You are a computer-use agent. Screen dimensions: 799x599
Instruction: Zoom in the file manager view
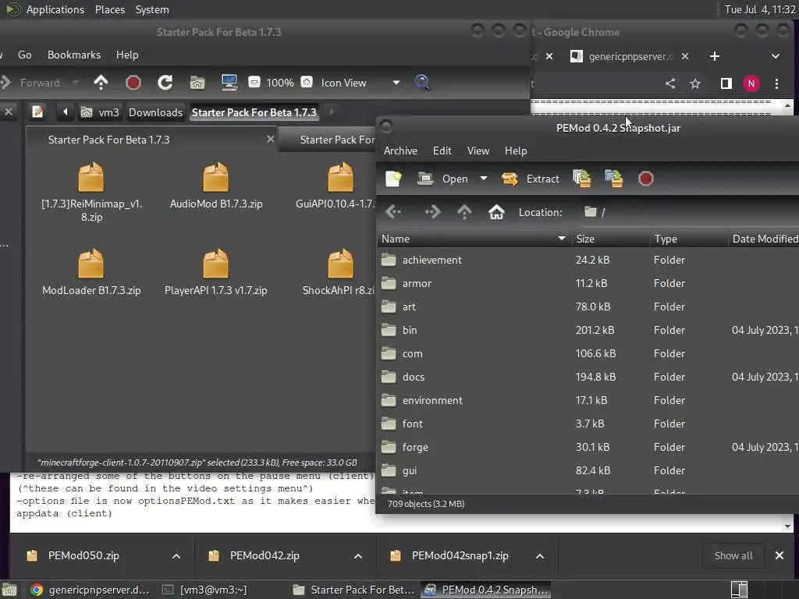tap(307, 82)
